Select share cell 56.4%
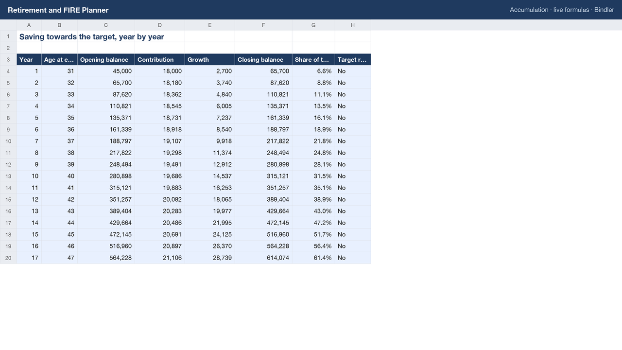This screenshot has height=350, width=622. click(x=313, y=246)
